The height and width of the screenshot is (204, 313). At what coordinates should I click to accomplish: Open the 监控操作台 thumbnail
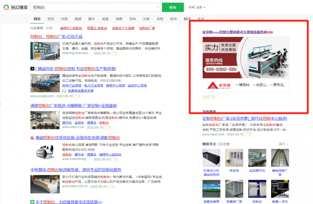pyautogui.click(x=257, y=158)
